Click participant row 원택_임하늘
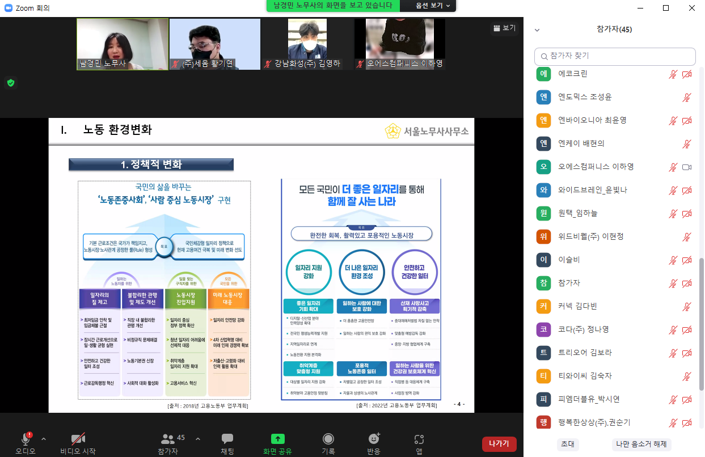The image size is (705, 457). (615, 213)
